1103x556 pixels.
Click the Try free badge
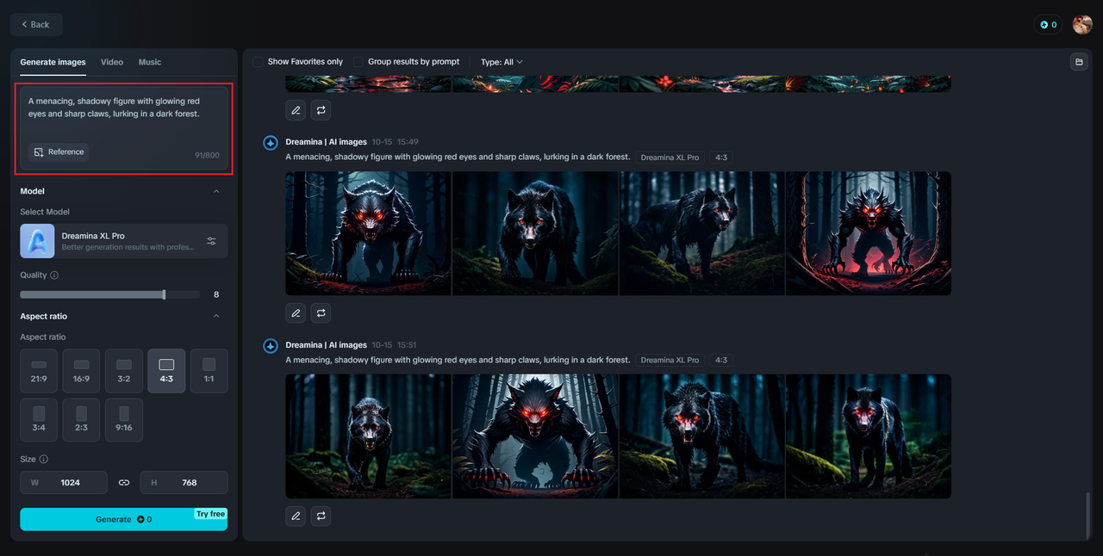coord(210,514)
